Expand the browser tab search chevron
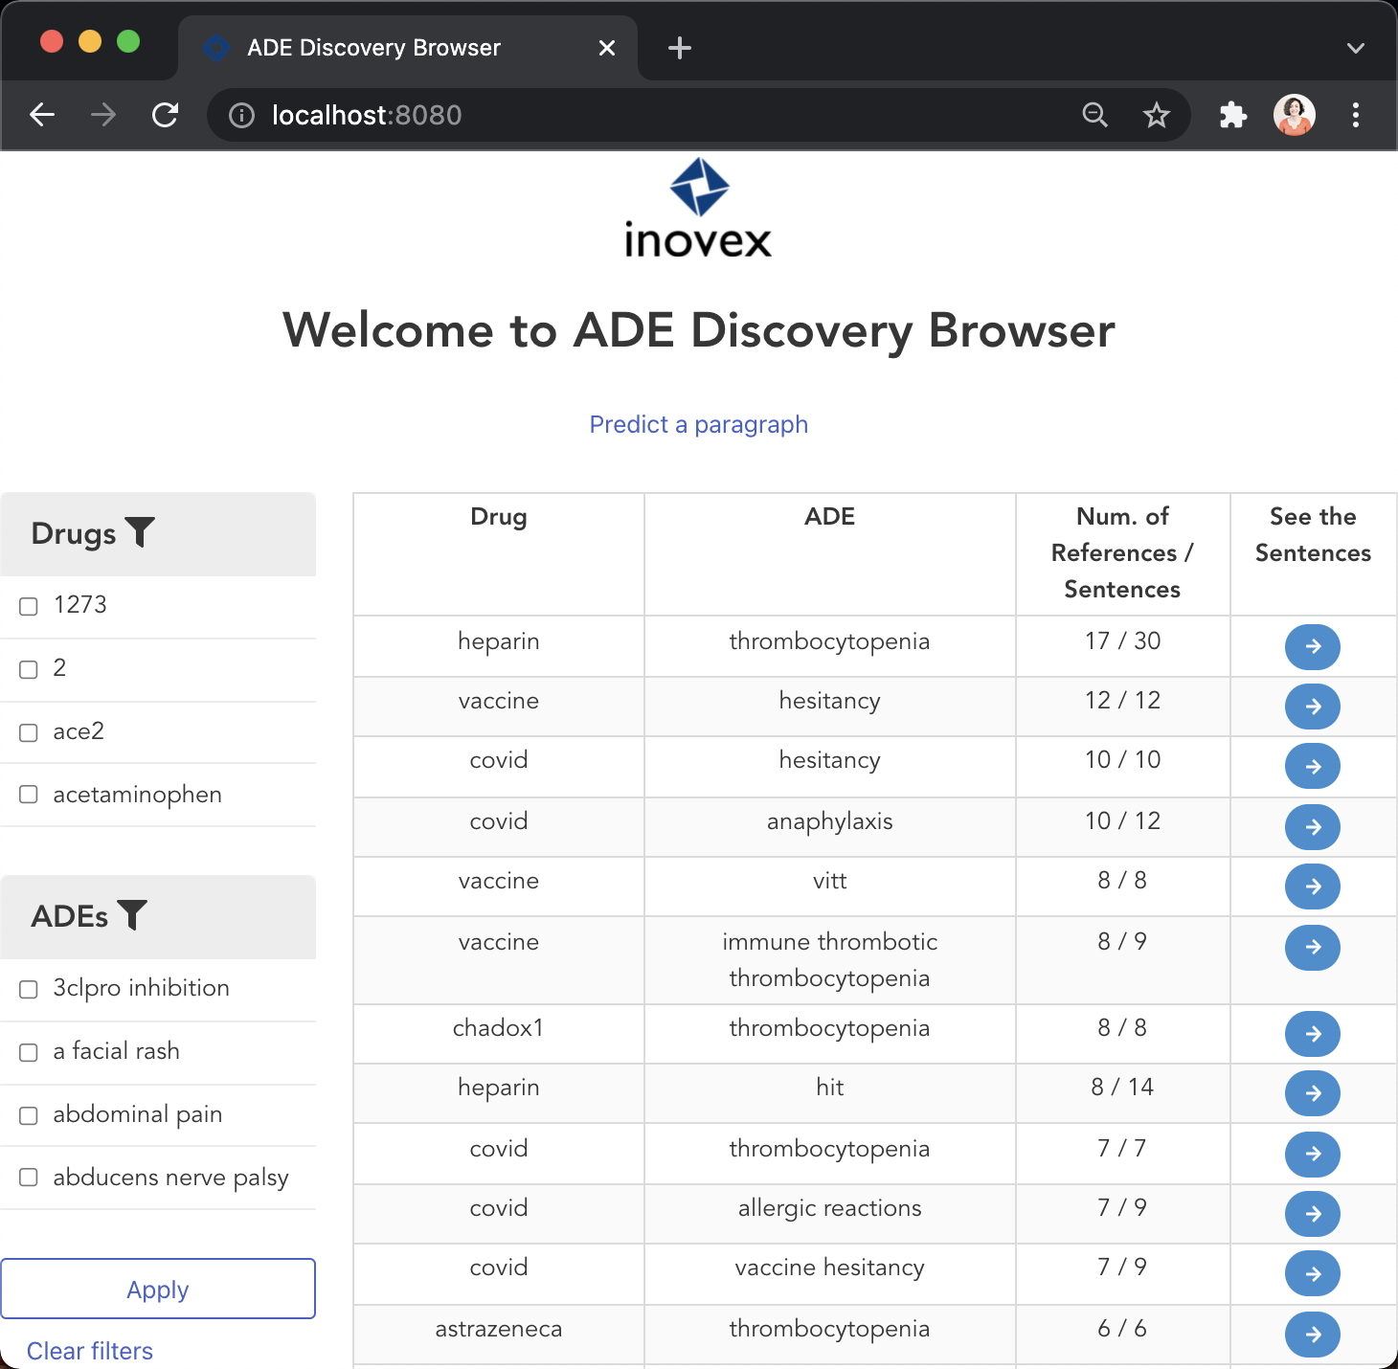This screenshot has height=1369, width=1398. point(1355,48)
